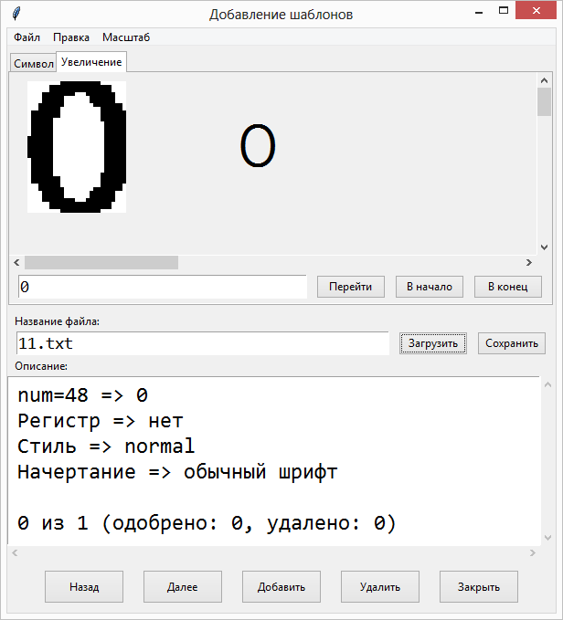563x620 pixels.
Task: Jump to end with В конец
Action: pos(508,287)
